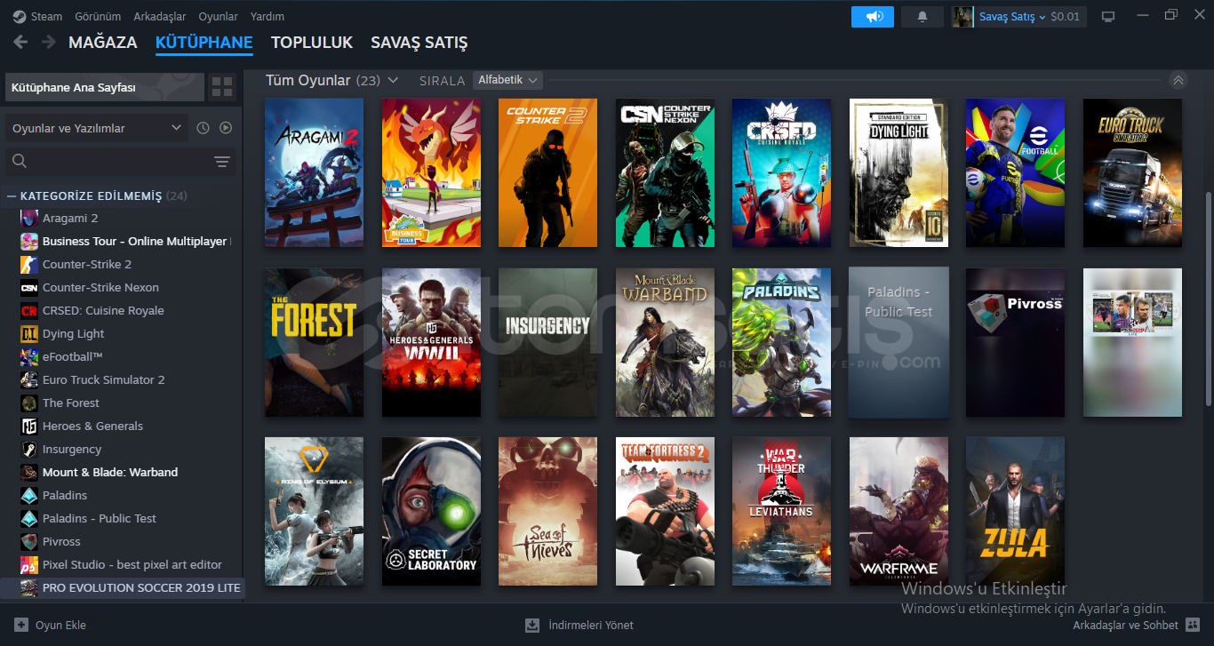The height and width of the screenshot is (646, 1214).
Task: Toggle ready-to-play filter icon
Action: click(226, 128)
